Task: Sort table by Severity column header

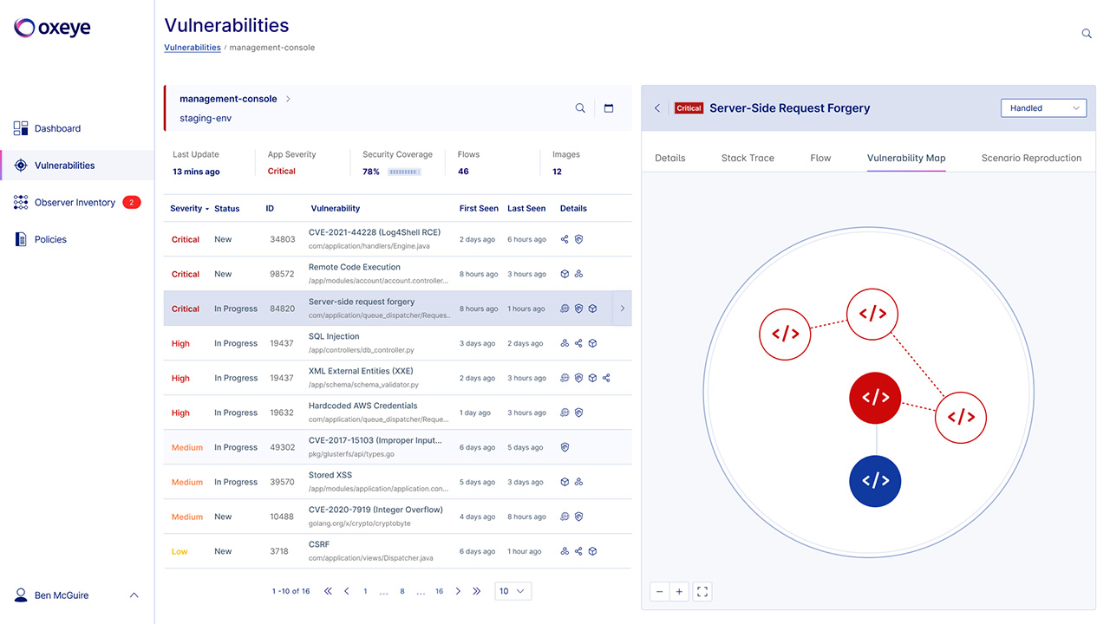Action: tap(189, 209)
